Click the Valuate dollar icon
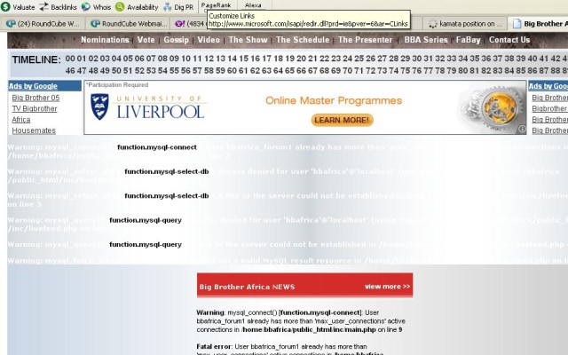Screen dimensions: 568x355 coord(5,6)
